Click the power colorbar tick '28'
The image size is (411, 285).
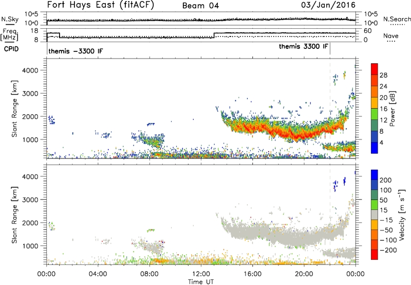click(x=383, y=75)
